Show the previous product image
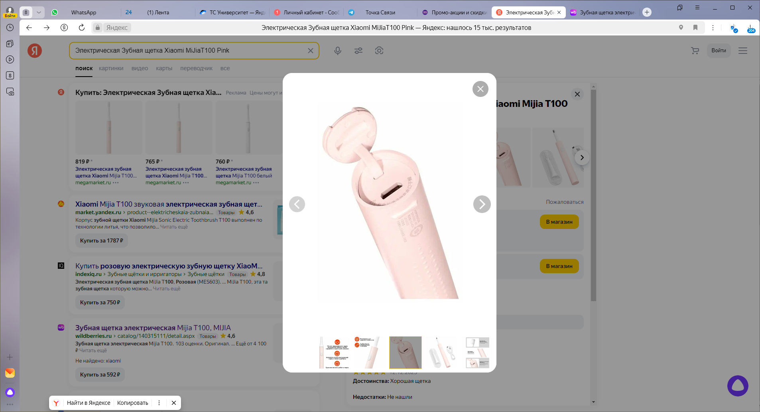Viewport: 760px width, 412px height. pos(297,204)
